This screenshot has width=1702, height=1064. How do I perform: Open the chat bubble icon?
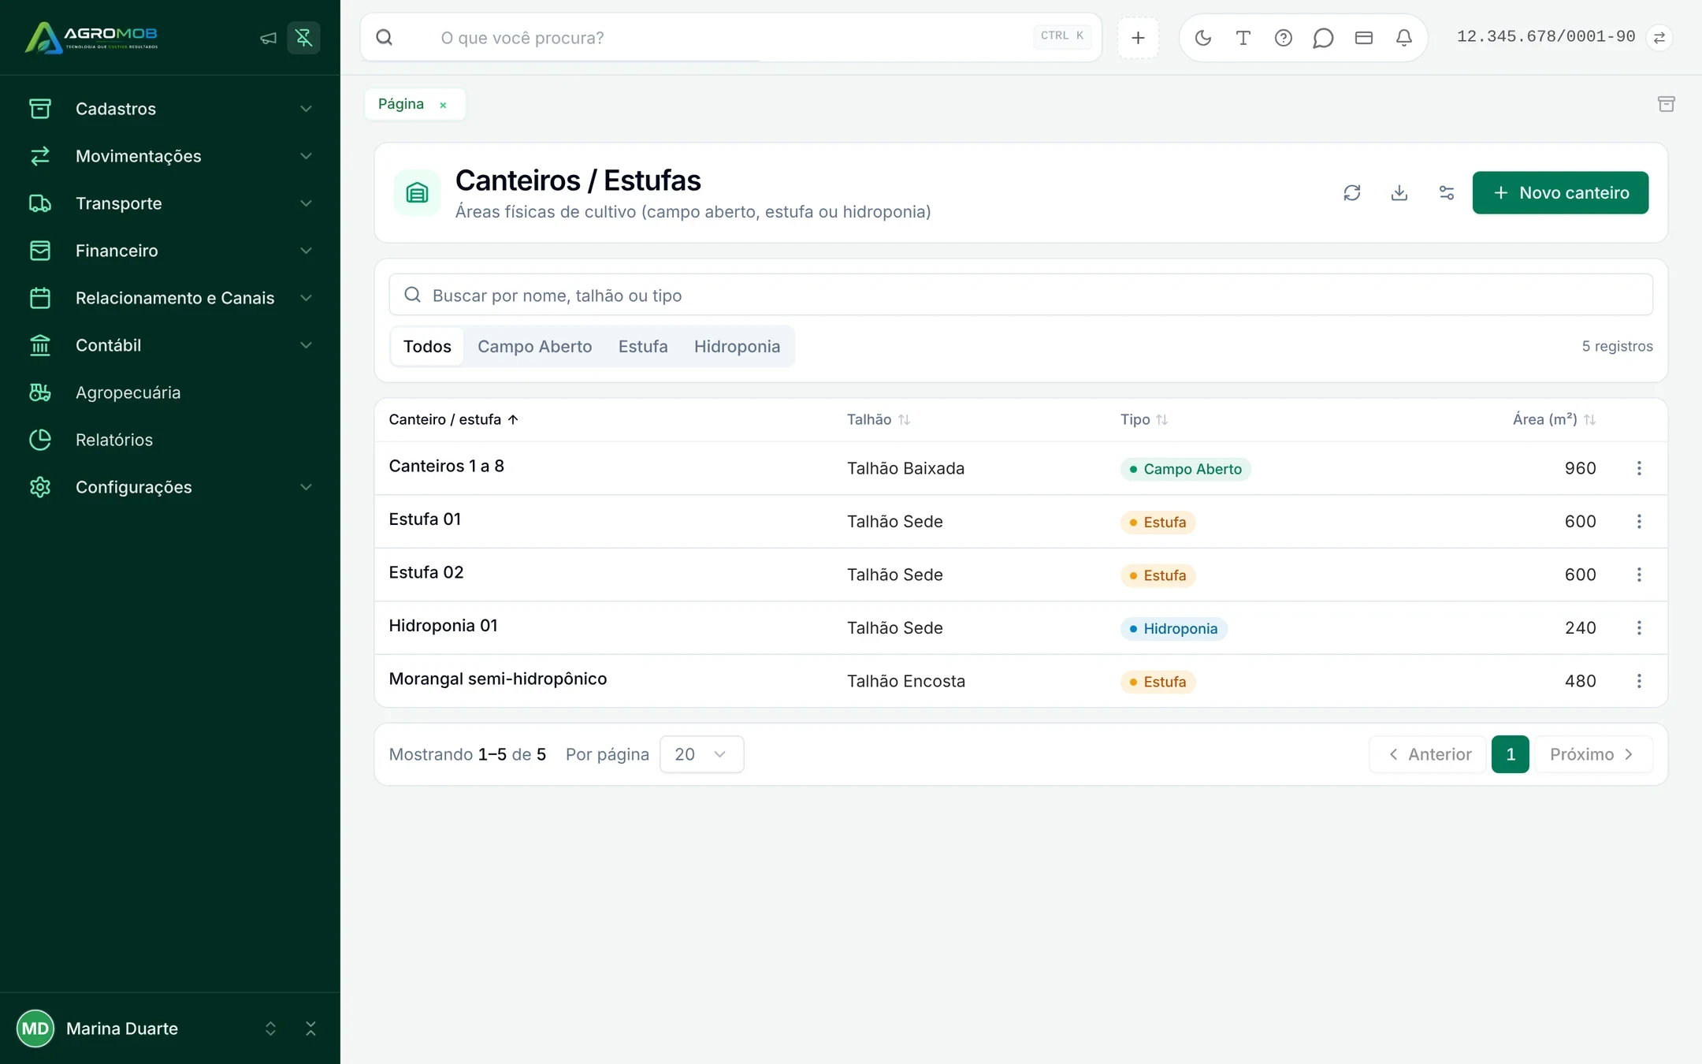pyautogui.click(x=1323, y=38)
